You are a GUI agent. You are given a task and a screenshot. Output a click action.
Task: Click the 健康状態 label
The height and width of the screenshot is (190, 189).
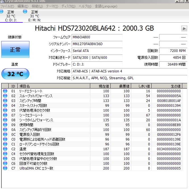tap(15, 37)
